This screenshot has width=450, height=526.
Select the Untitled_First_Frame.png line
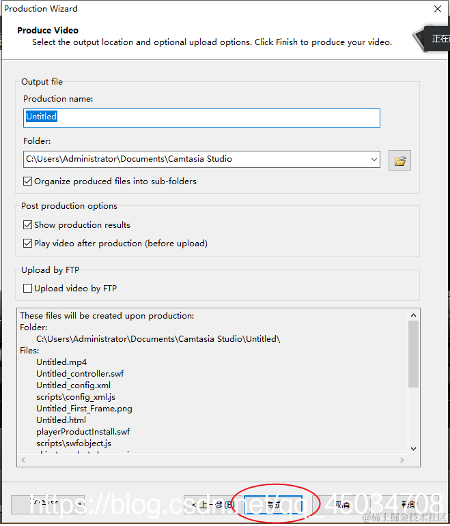click(84, 409)
